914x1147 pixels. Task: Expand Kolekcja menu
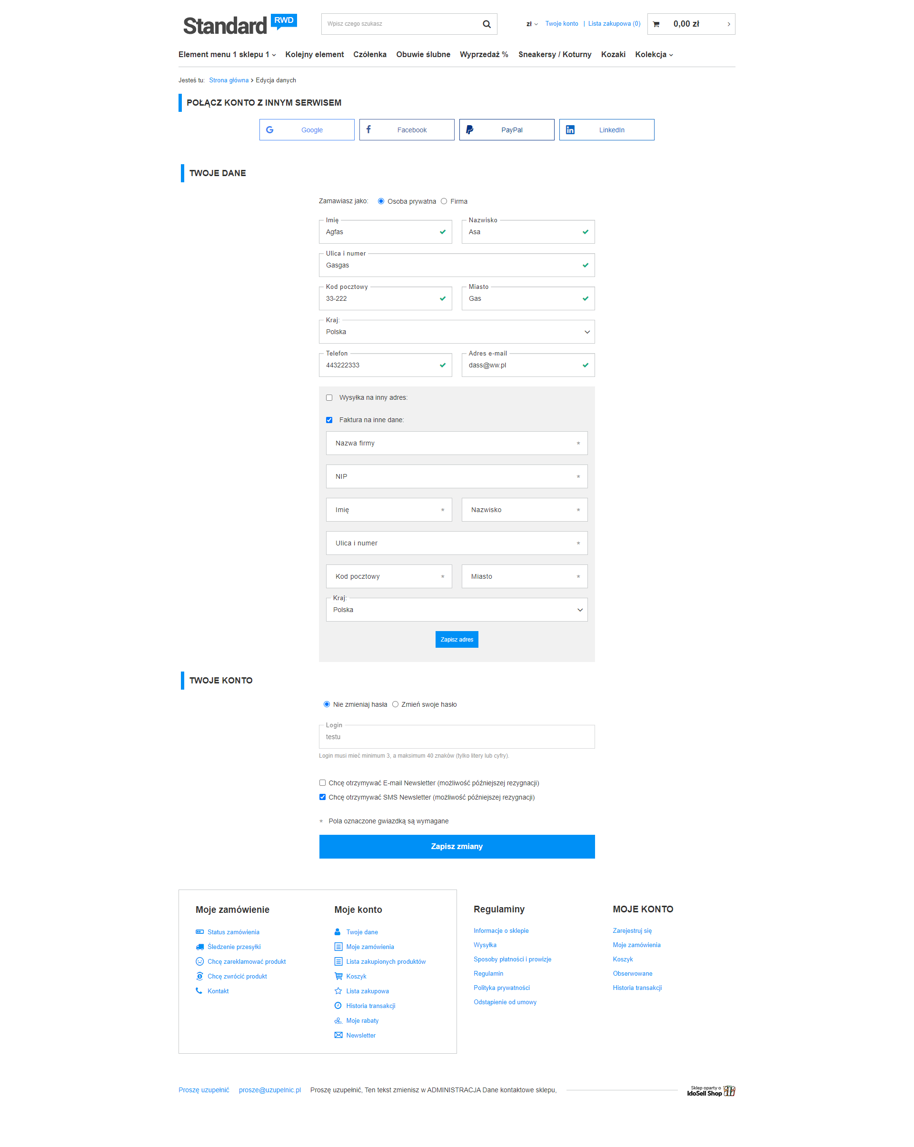pyautogui.click(x=654, y=54)
